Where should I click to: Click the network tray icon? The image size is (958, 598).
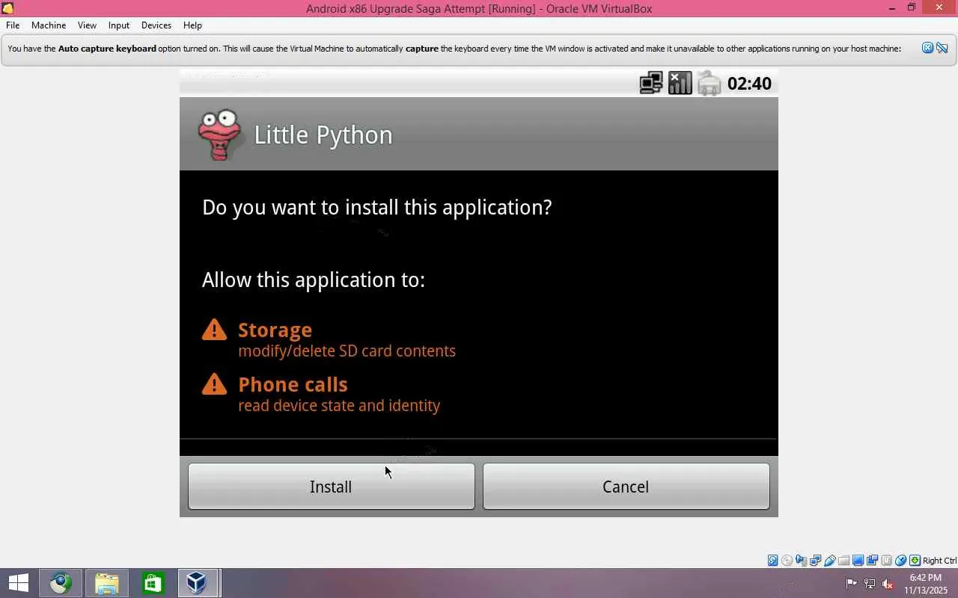(870, 583)
